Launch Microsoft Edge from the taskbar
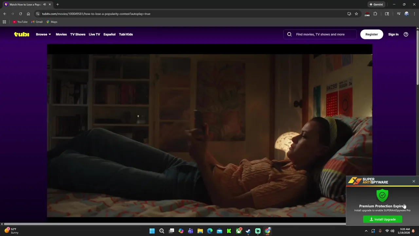This screenshot has width=419, height=236. pyautogui.click(x=210, y=231)
